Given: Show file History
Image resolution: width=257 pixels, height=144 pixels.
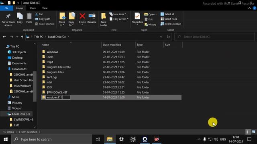Looking at the screenshot, I should [x=150, y=24].
